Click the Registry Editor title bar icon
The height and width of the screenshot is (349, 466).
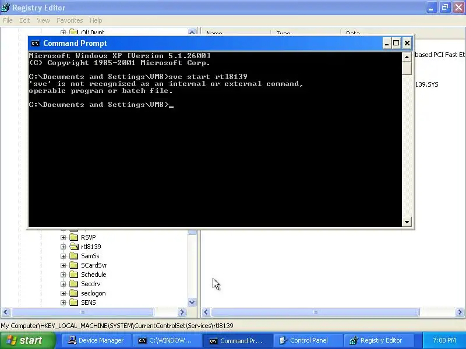[5, 8]
